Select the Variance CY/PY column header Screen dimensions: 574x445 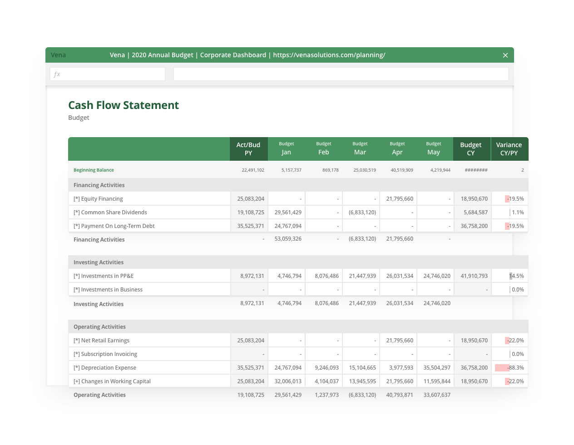pyautogui.click(x=509, y=148)
